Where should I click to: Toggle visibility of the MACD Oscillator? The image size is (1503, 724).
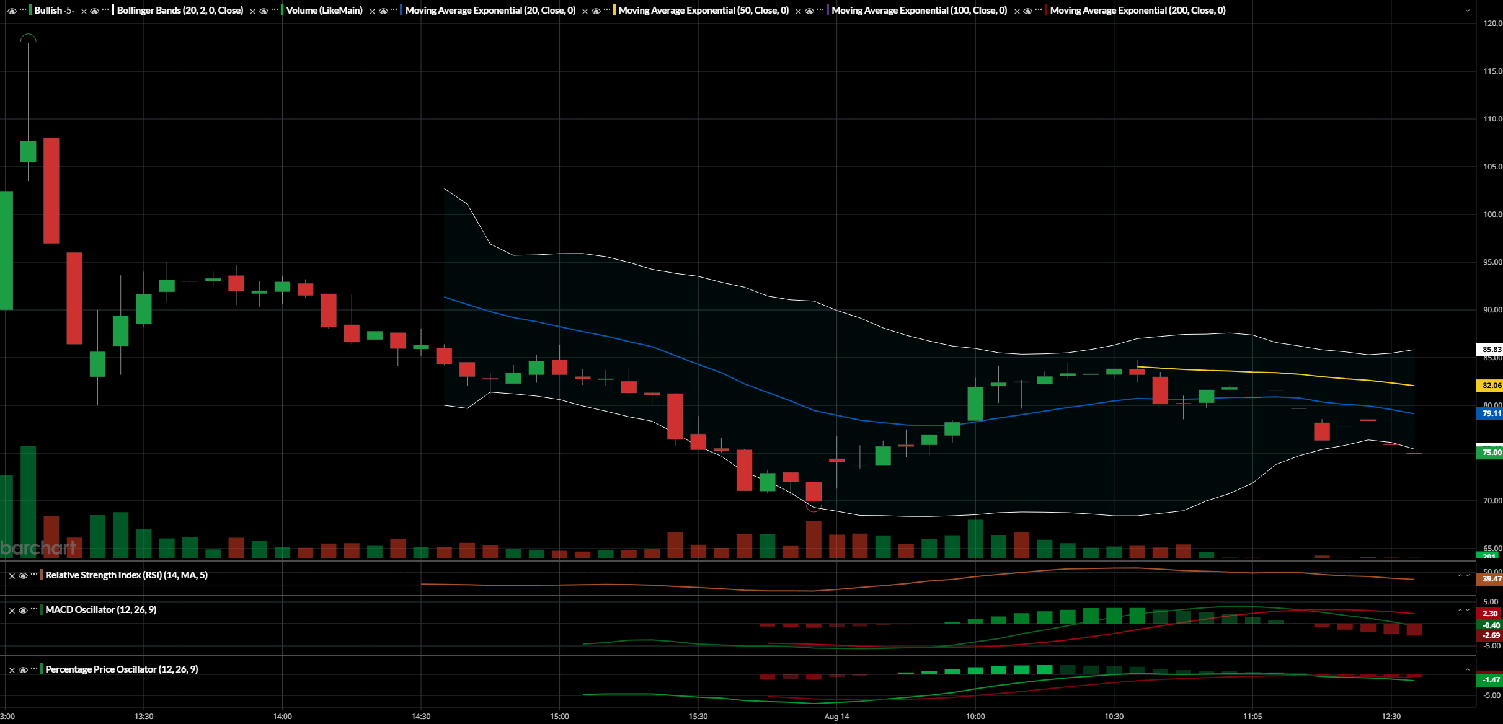coord(23,610)
